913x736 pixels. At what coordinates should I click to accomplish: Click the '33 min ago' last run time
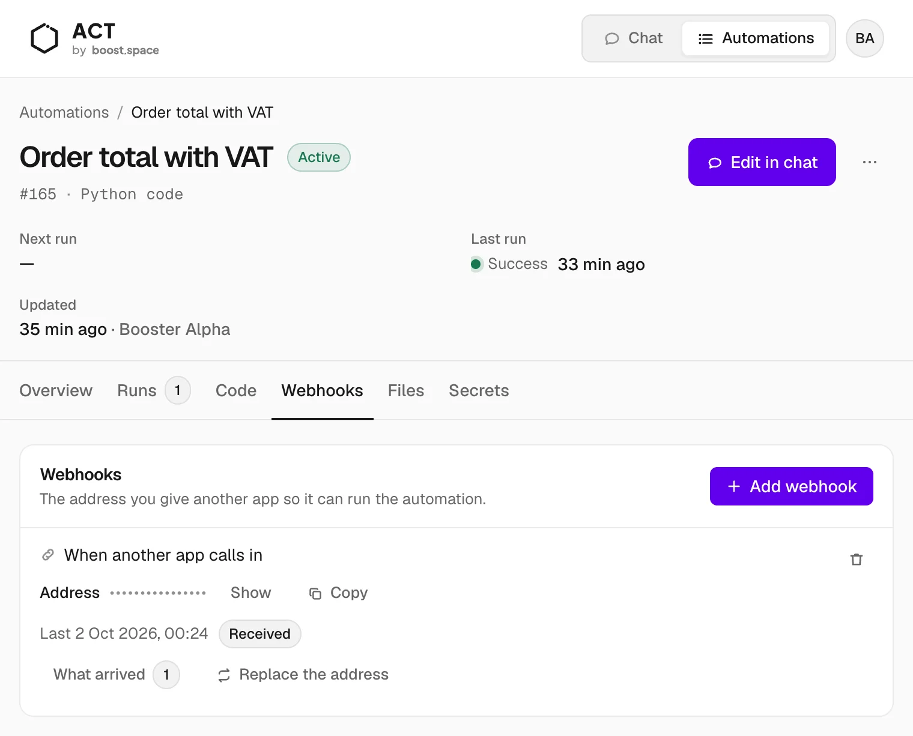(x=601, y=264)
